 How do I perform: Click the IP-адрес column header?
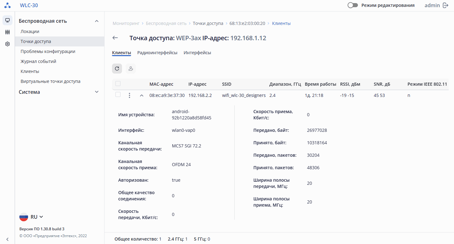click(197, 84)
